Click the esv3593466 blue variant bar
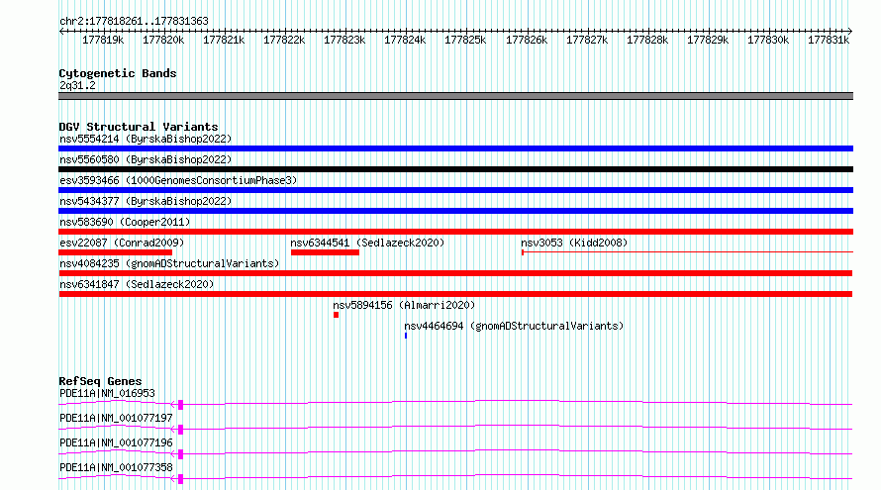The width and height of the screenshot is (881, 490). (455, 190)
